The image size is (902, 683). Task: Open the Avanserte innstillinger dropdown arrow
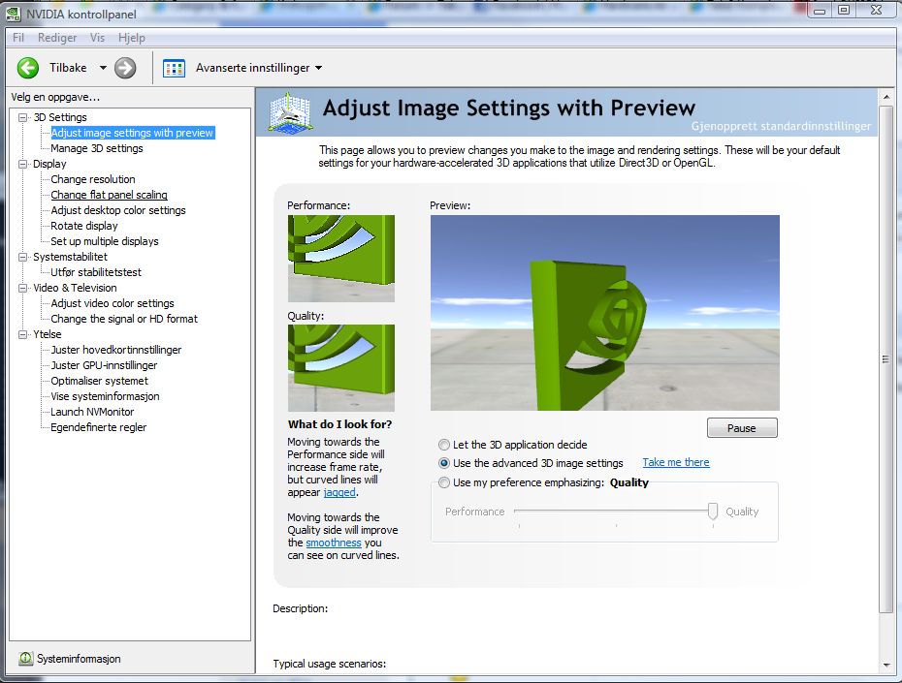318,68
